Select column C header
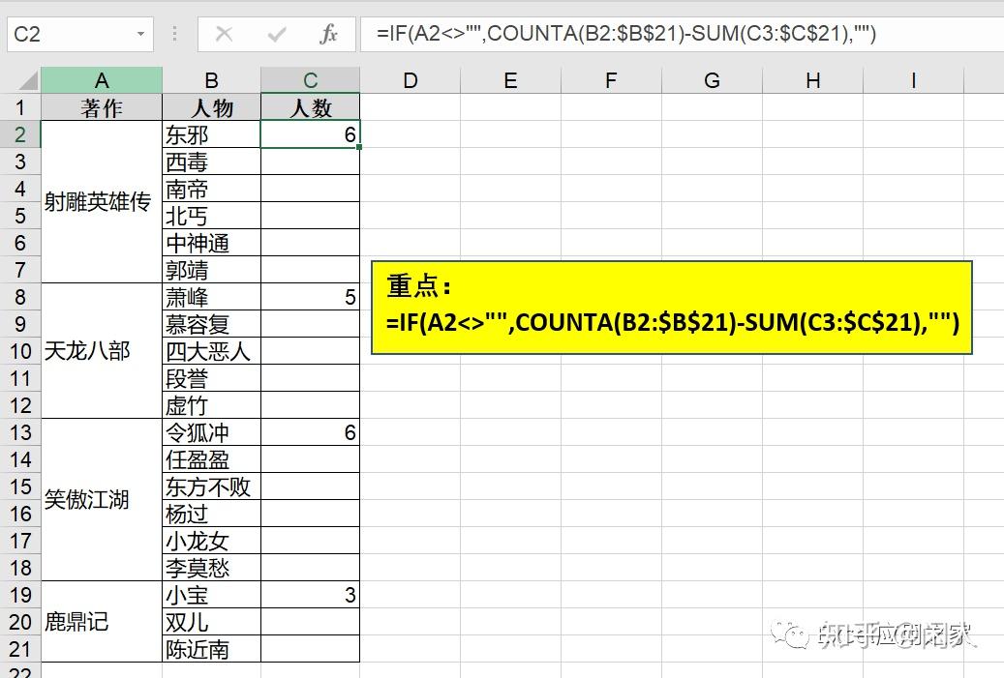Screen dimensions: 1004x678 tap(311, 80)
